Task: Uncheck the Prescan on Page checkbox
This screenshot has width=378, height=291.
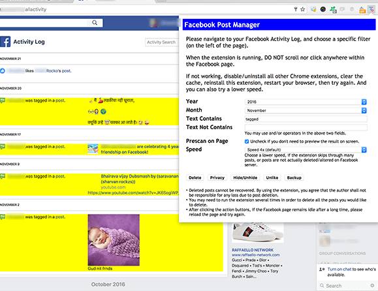Action: (x=247, y=142)
